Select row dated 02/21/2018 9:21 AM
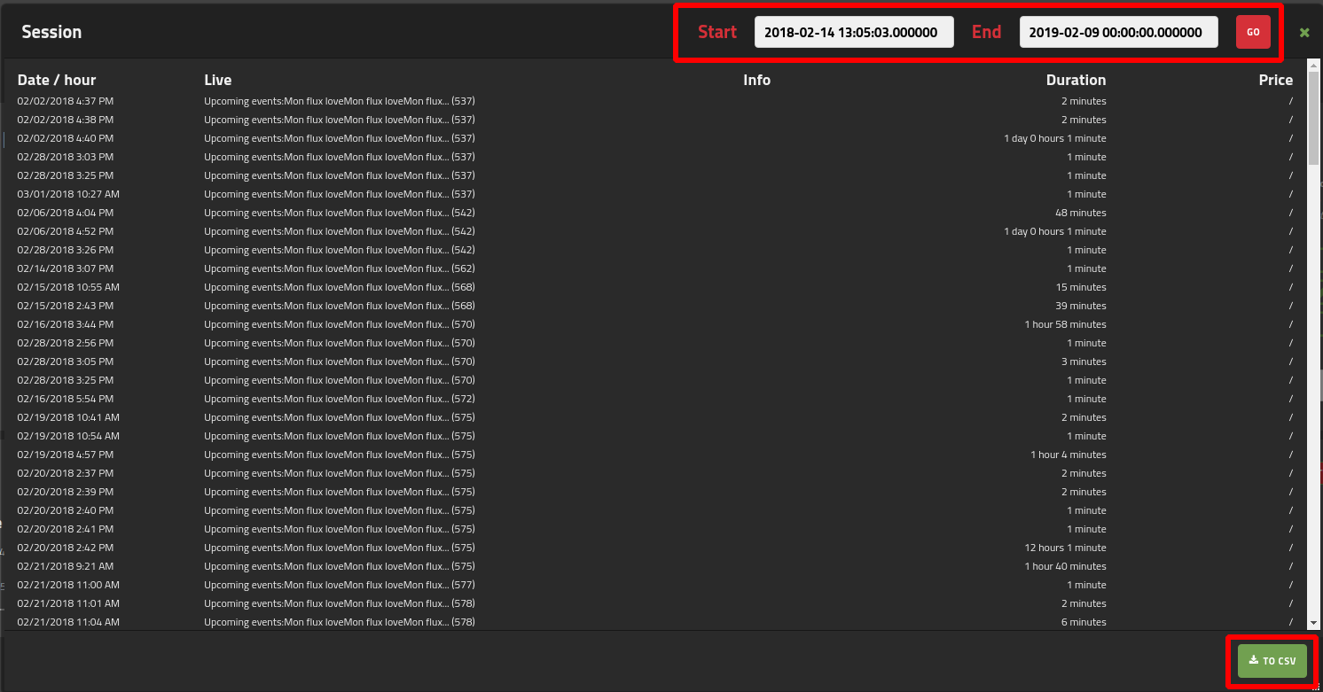This screenshot has width=1323, height=692. 655,566
